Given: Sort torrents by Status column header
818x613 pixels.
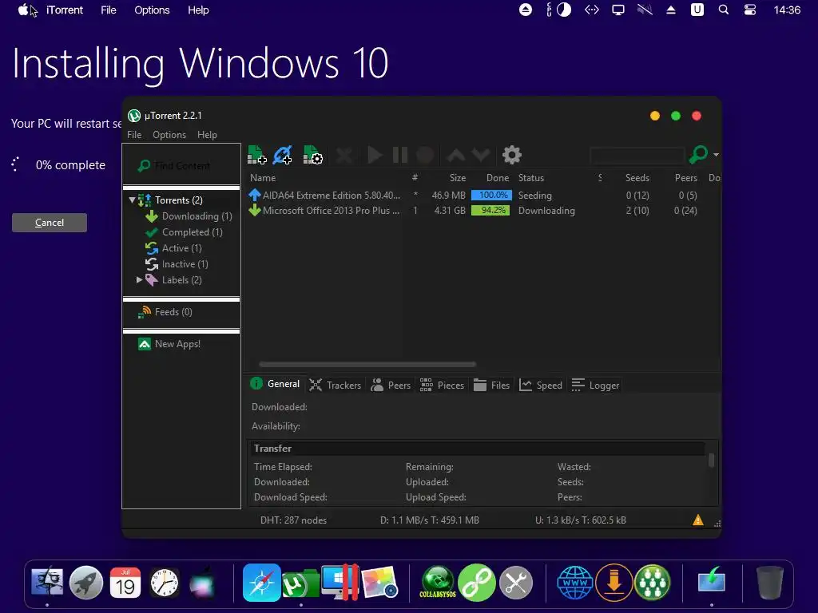Looking at the screenshot, I should pyautogui.click(x=531, y=178).
